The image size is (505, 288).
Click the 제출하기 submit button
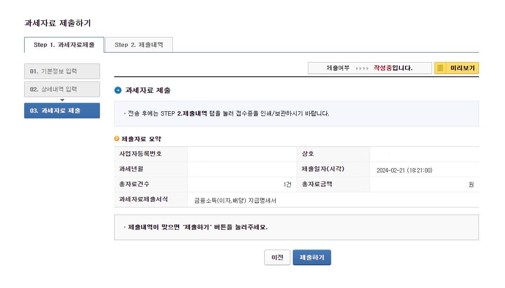click(x=312, y=257)
